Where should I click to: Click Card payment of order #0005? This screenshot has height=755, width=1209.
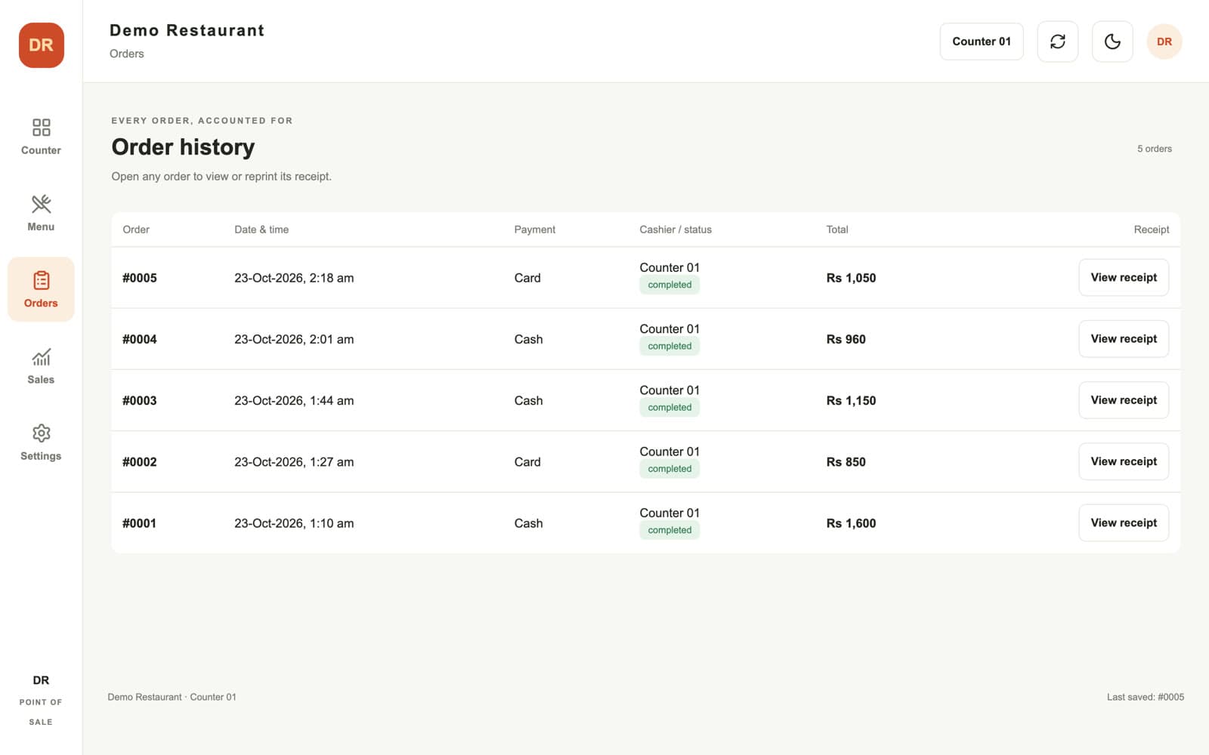tap(527, 278)
